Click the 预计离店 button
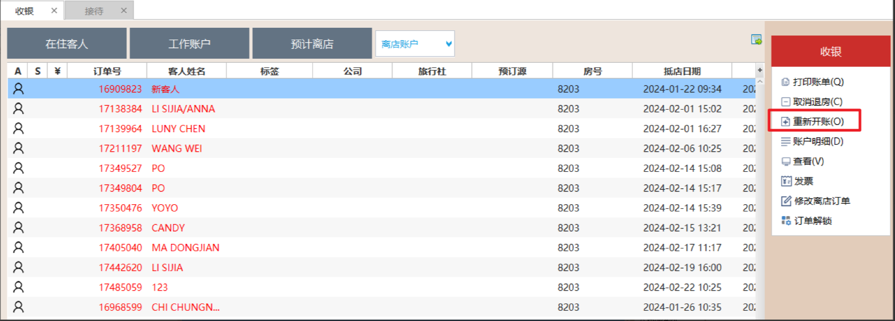This screenshot has width=895, height=321. tap(312, 44)
